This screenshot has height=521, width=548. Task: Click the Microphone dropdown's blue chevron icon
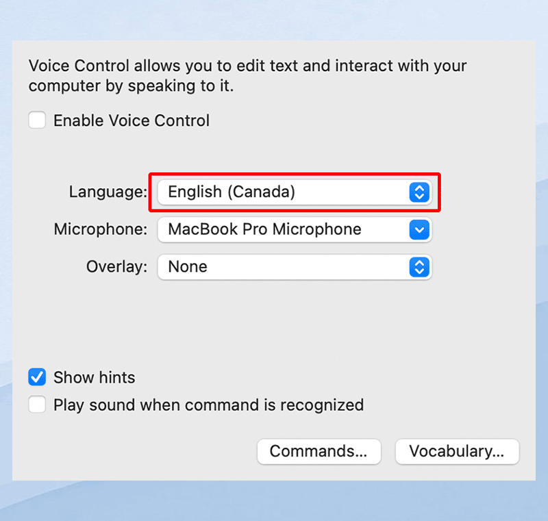pos(419,230)
